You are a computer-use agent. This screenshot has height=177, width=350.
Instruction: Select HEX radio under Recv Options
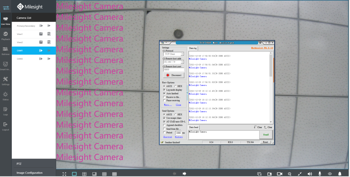tap(175, 86)
